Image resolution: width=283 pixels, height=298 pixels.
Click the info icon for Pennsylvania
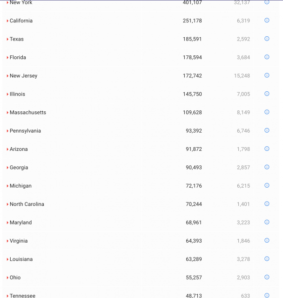tap(267, 130)
